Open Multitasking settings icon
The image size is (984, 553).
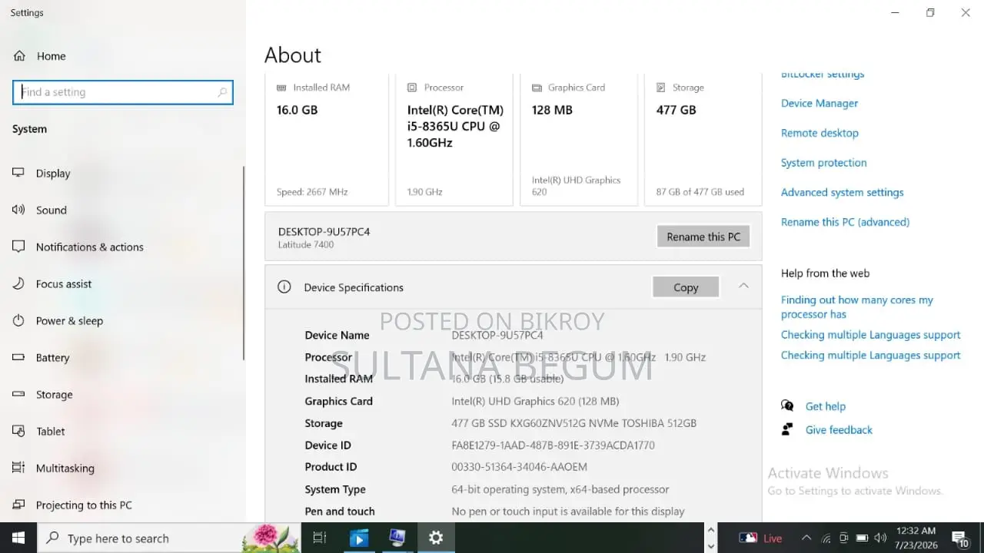tap(18, 468)
